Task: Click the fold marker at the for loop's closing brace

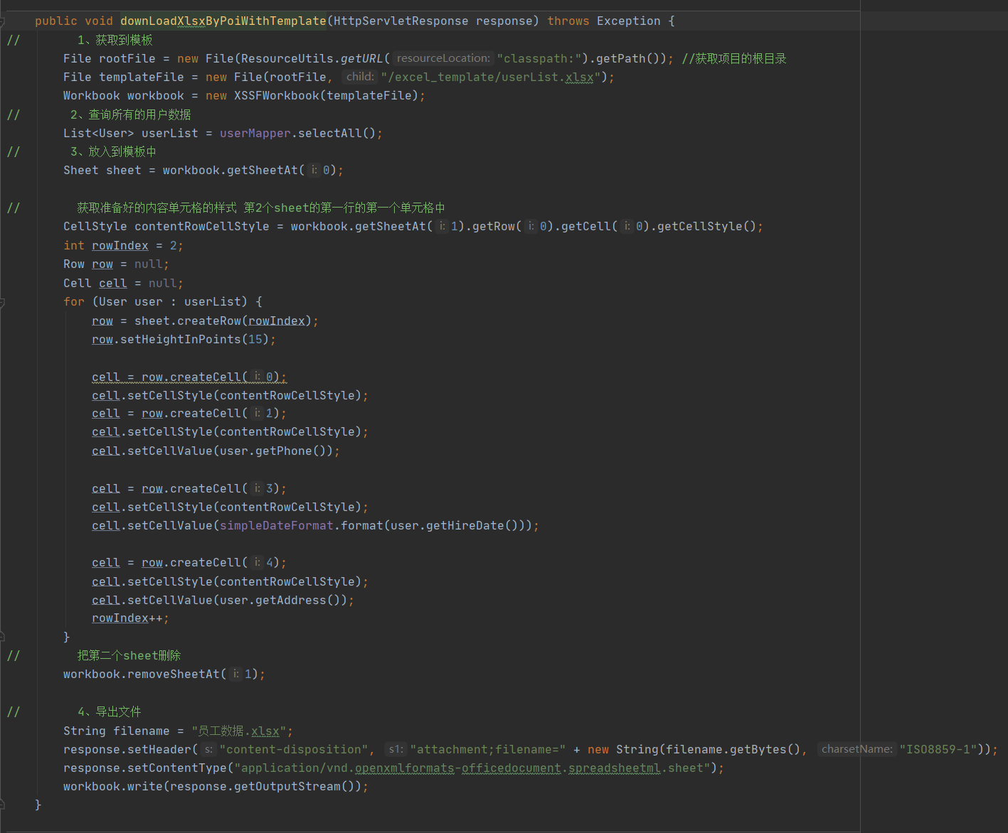Action: pos(2,637)
